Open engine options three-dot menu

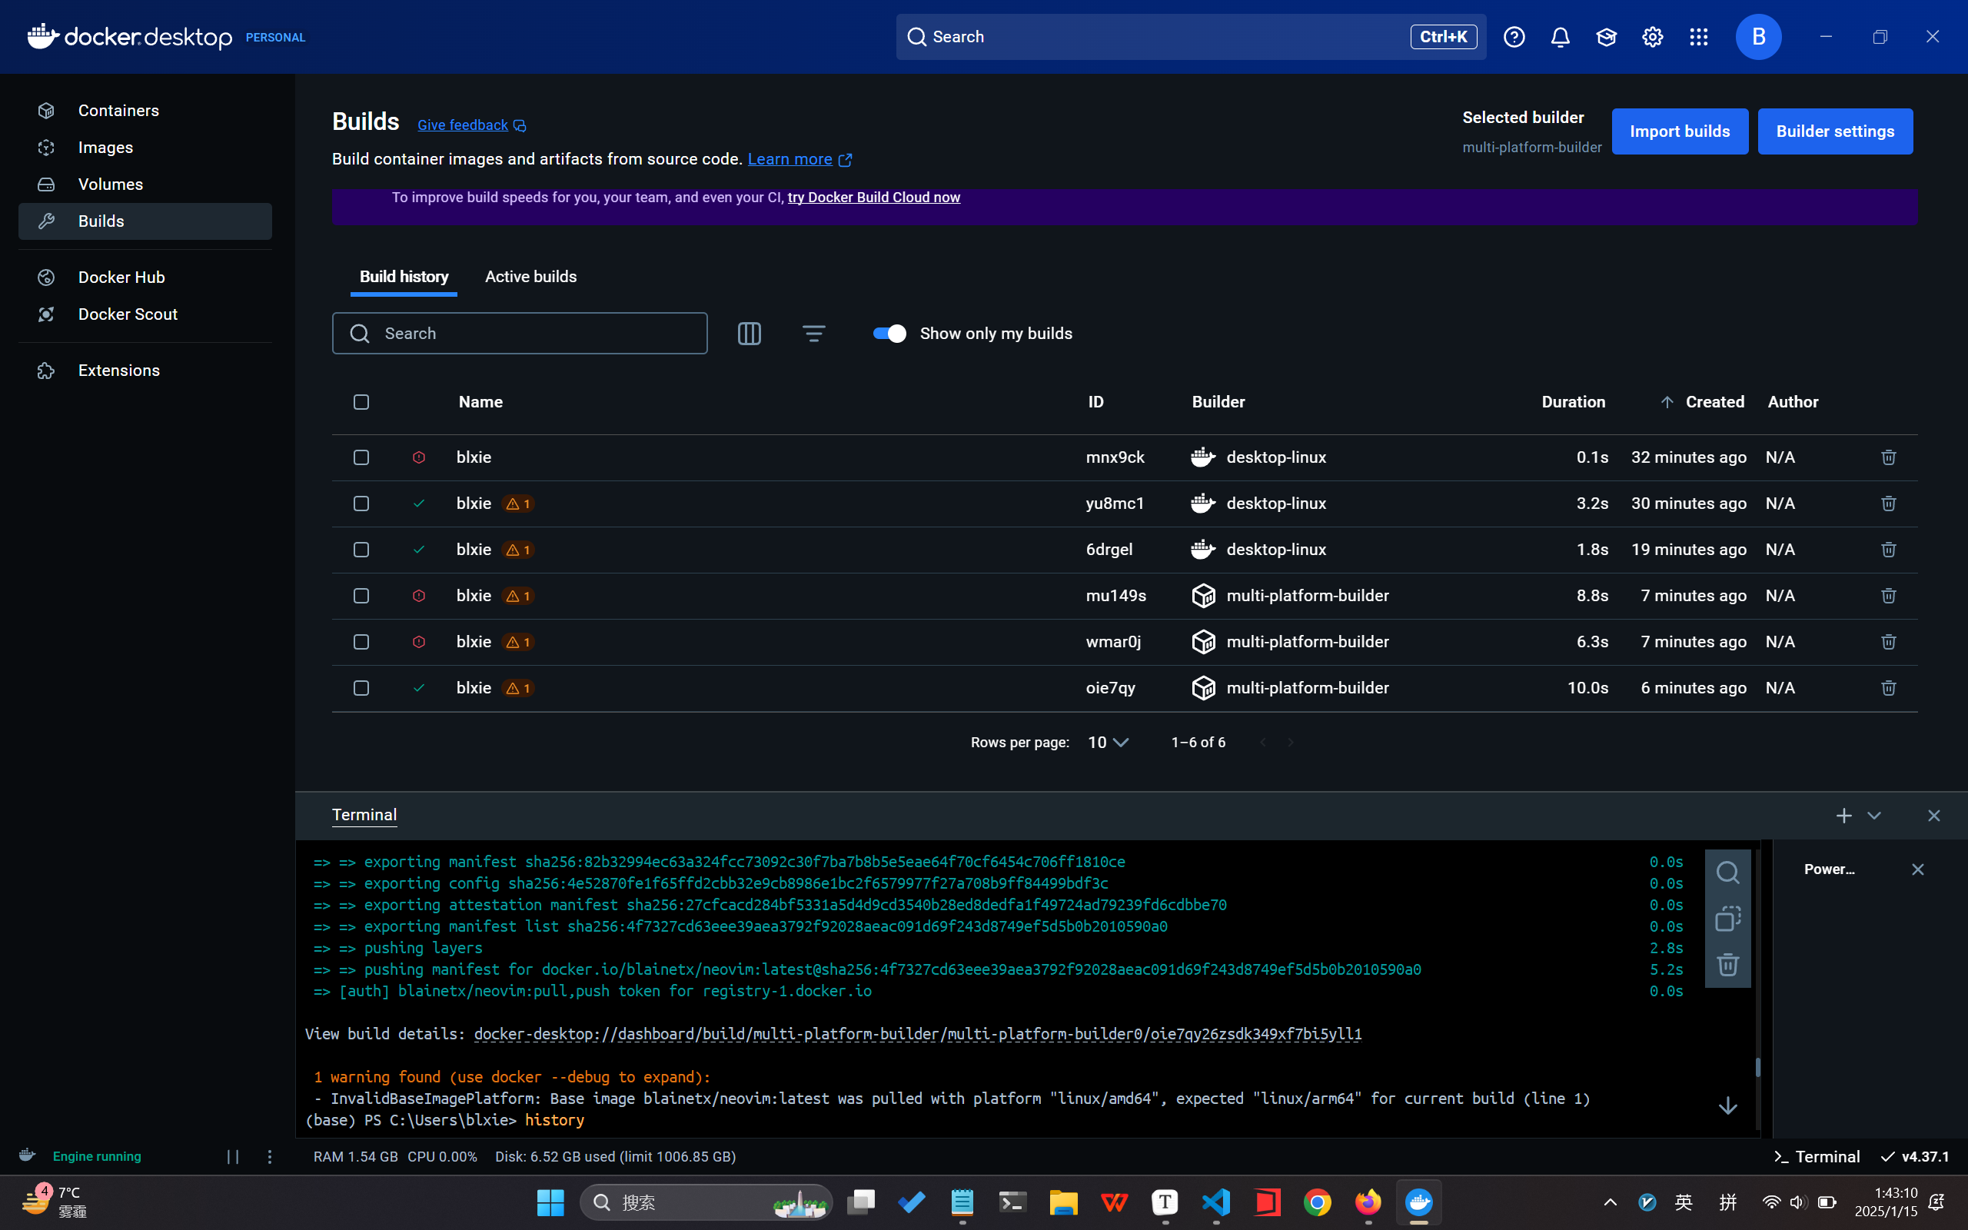(270, 1157)
